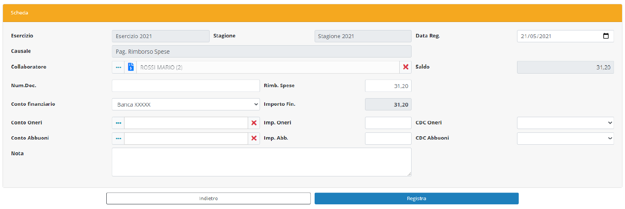Image resolution: width=625 pixels, height=209 pixels.
Task: Click the Imp. Oneri input field
Action: coord(388,123)
